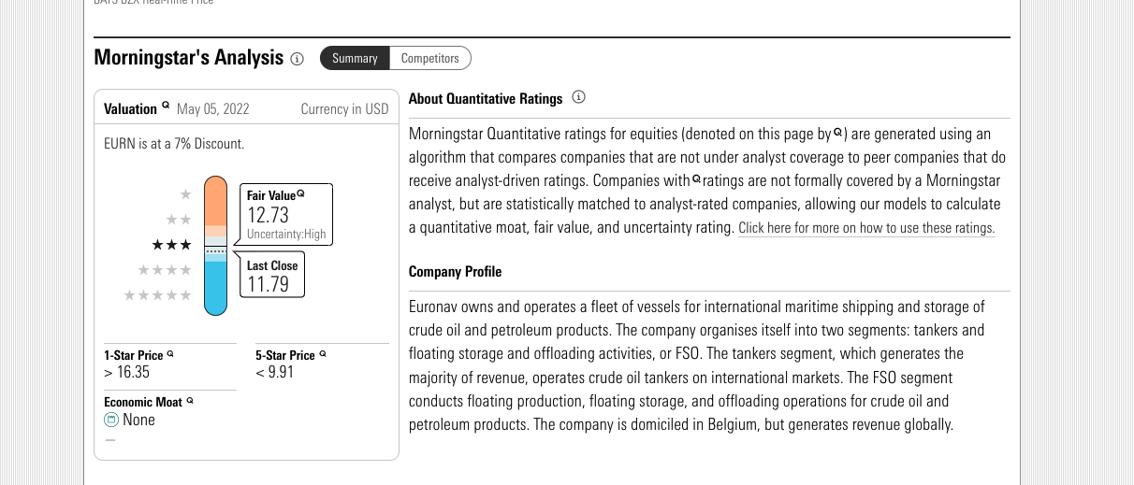1134x485 pixels.
Task: Click the Uncertainty: High label
Action: [x=286, y=235]
